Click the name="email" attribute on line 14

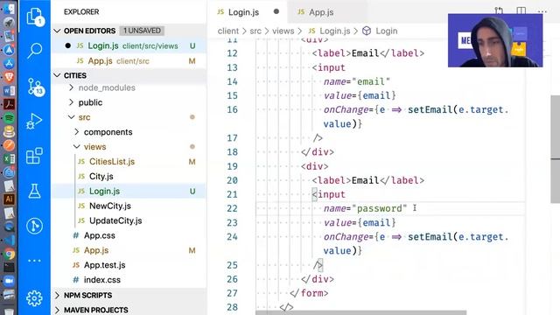point(357,81)
